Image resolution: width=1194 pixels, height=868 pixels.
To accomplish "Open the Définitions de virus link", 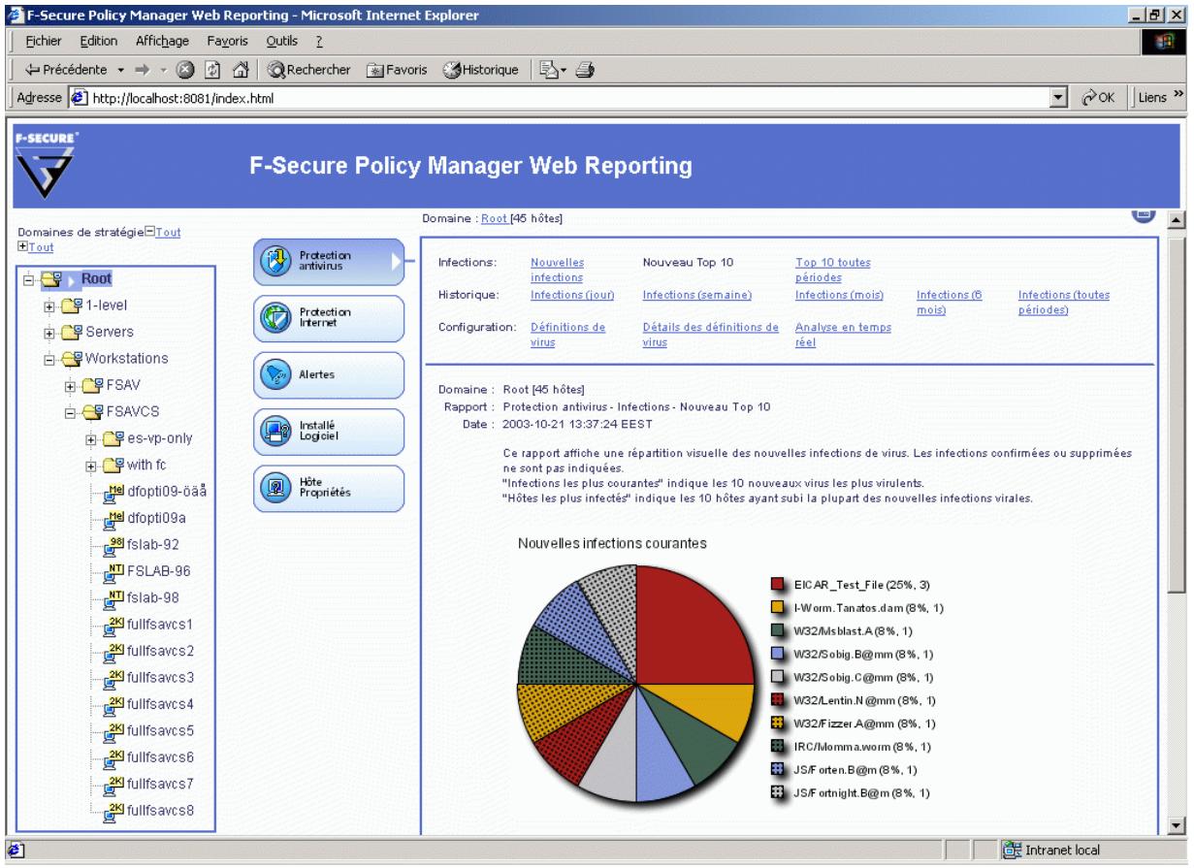I will tap(568, 335).
